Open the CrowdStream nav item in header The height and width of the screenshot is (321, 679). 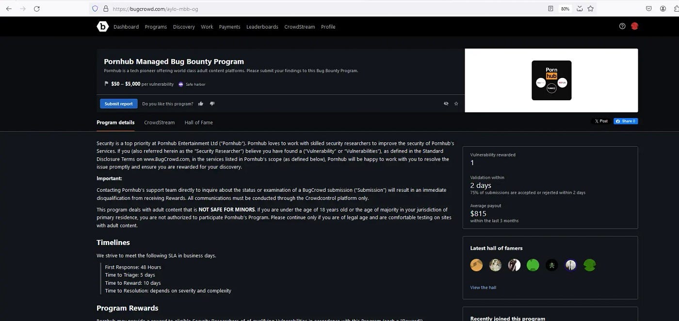(300, 27)
